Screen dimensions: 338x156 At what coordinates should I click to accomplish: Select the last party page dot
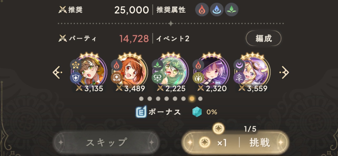(200, 99)
